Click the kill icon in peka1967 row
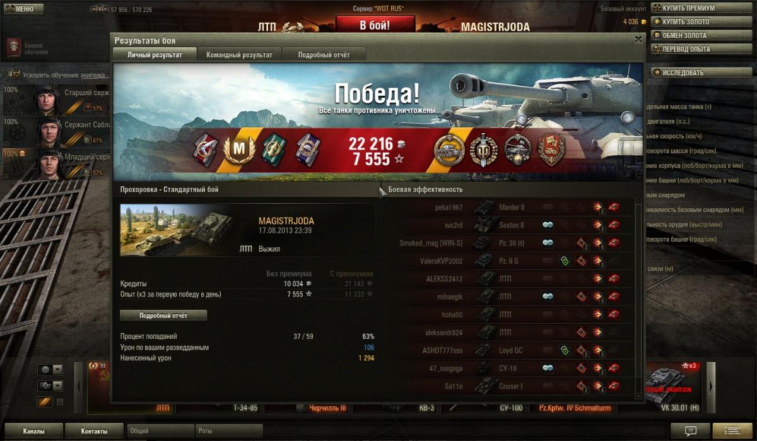The height and width of the screenshot is (441, 757). tap(614, 207)
